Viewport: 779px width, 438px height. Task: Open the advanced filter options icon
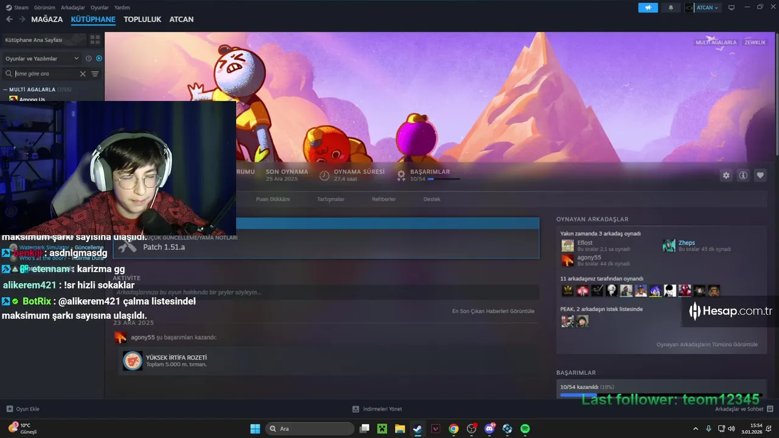point(95,74)
